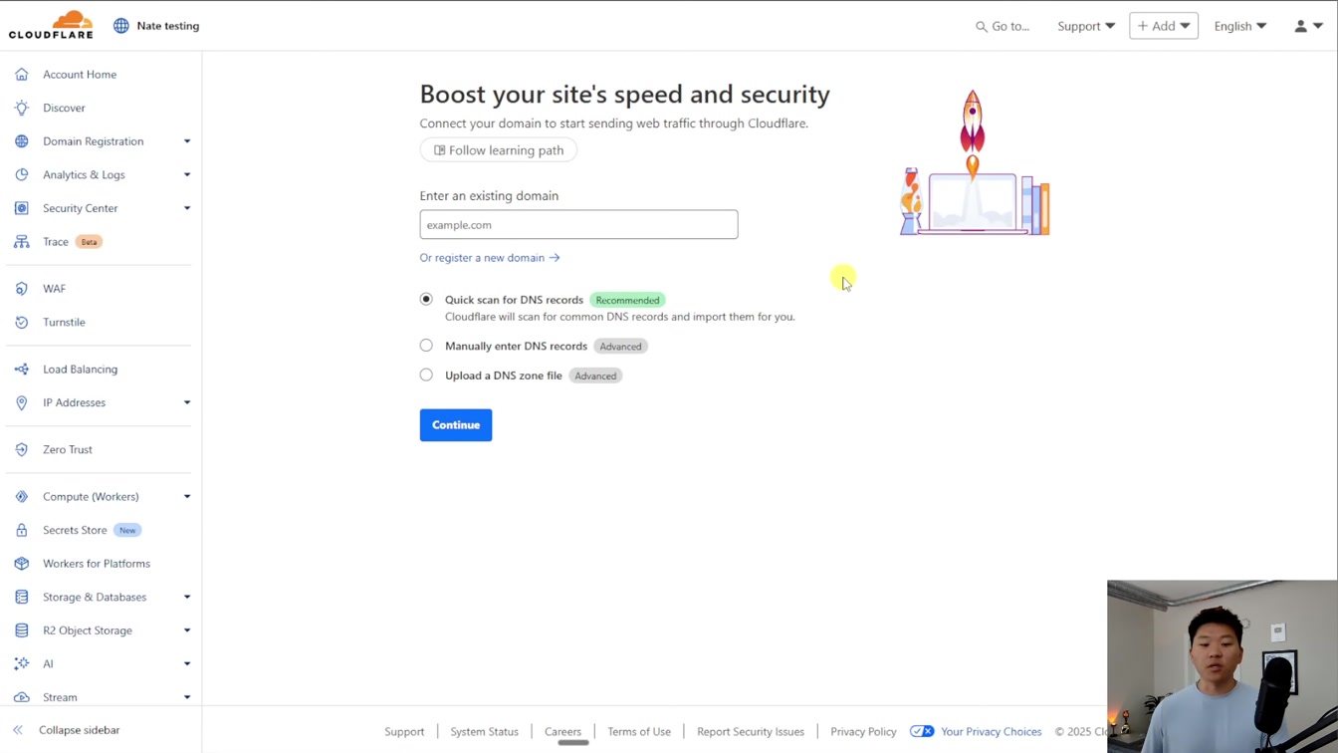Open Report Security Issues footer link
1338x753 pixels.
tap(751, 731)
